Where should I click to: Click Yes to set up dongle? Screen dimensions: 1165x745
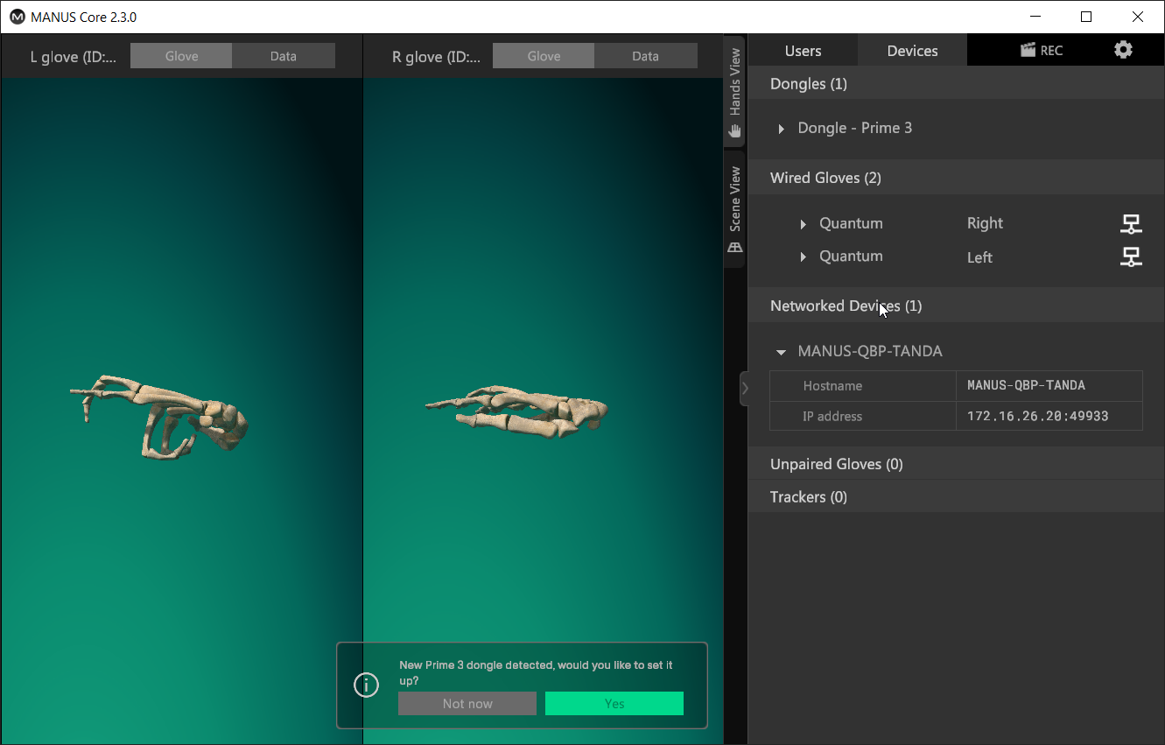(x=614, y=704)
